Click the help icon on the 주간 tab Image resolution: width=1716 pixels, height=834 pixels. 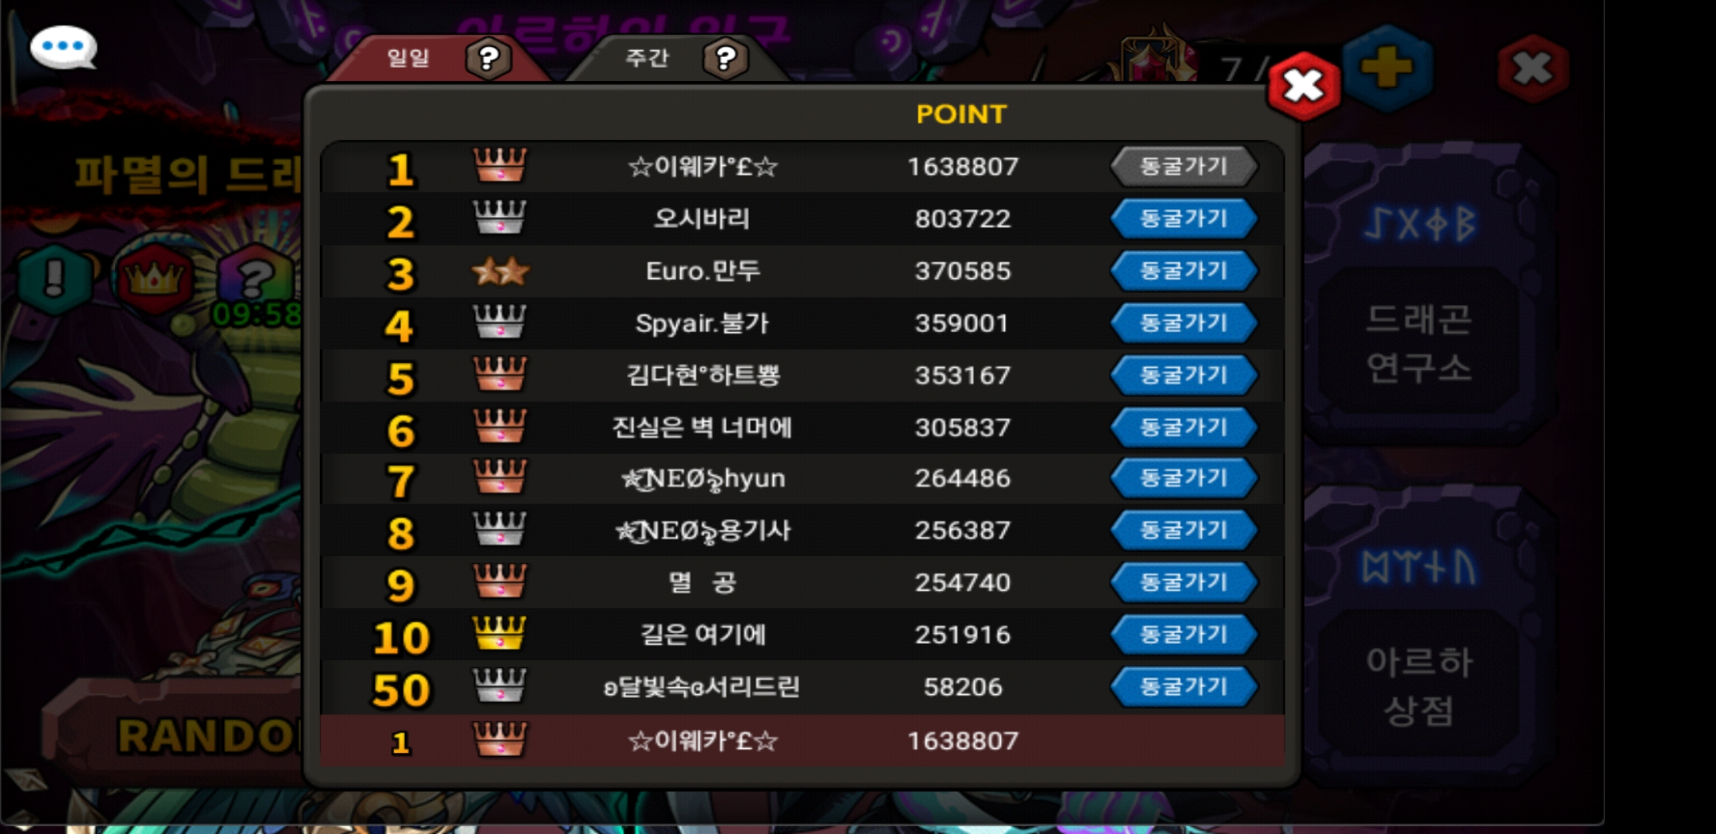[725, 58]
